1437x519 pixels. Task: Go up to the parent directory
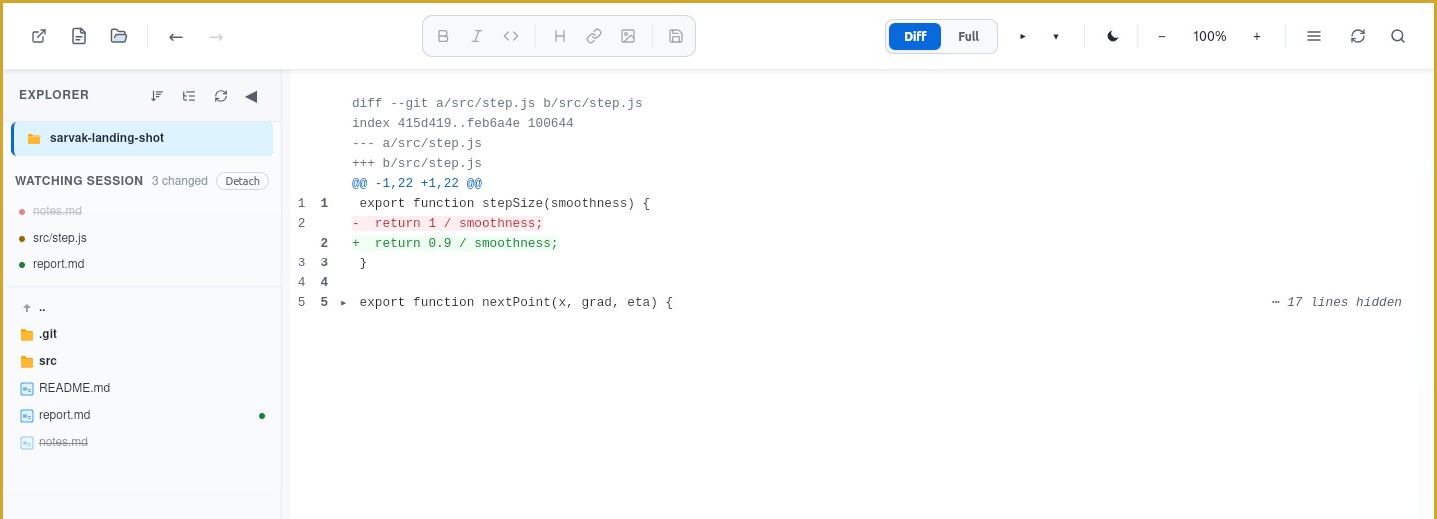[143, 308]
